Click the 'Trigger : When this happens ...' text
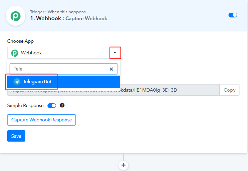Viewport: 248px width, 171px height. click(x=60, y=12)
